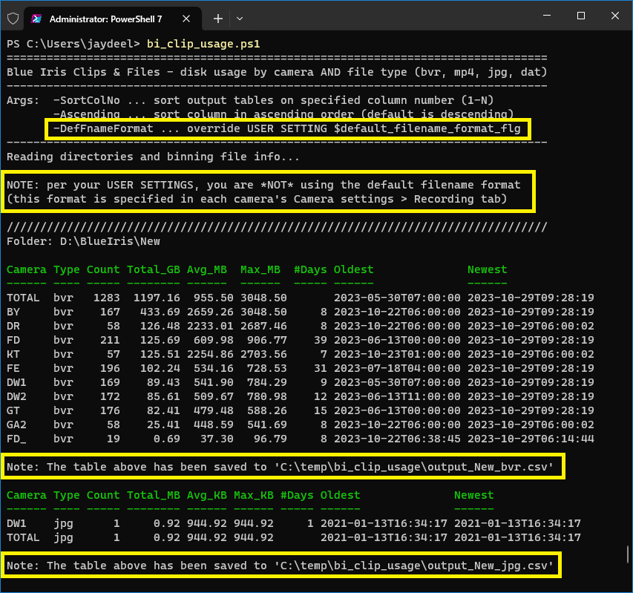
Task: Click the prompt 'PS C:\Users\jaydeel>'
Action: point(73,44)
